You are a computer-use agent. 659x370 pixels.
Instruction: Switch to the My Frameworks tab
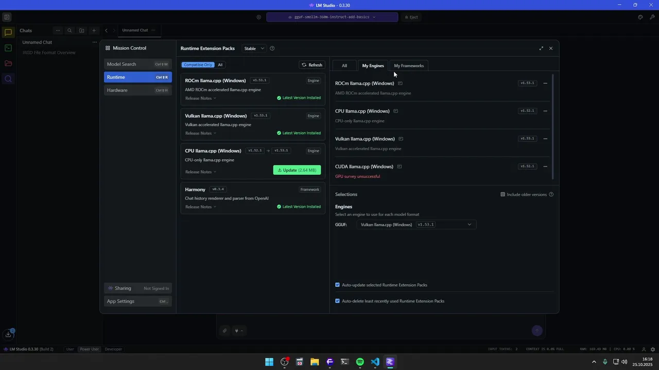(409, 66)
